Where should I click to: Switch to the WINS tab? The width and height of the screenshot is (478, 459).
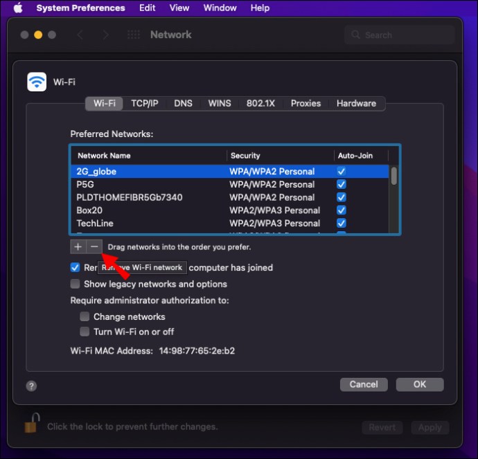coord(220,104)
